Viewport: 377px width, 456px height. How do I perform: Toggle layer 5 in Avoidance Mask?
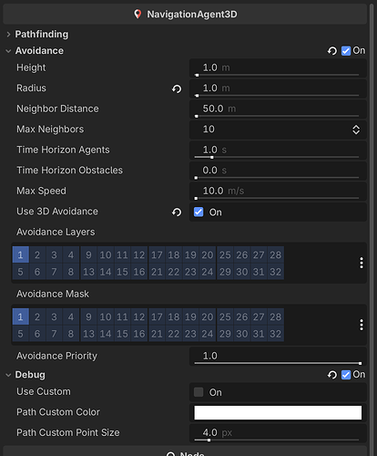21,334
